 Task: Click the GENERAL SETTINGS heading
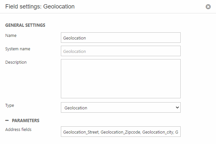[25, 25]
